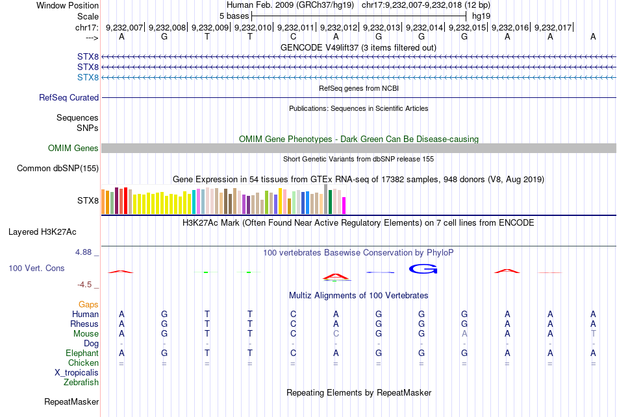The height and width of the screenshot is (417, 617).
Task: Click the OMIM Genes label
Action: (73, 148)
